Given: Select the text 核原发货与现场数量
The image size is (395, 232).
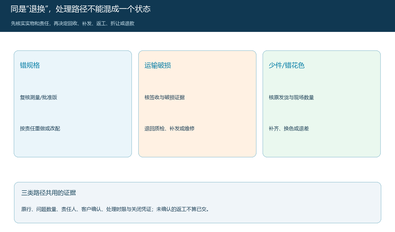Looking at the screenshot, I should click(291, 98).
